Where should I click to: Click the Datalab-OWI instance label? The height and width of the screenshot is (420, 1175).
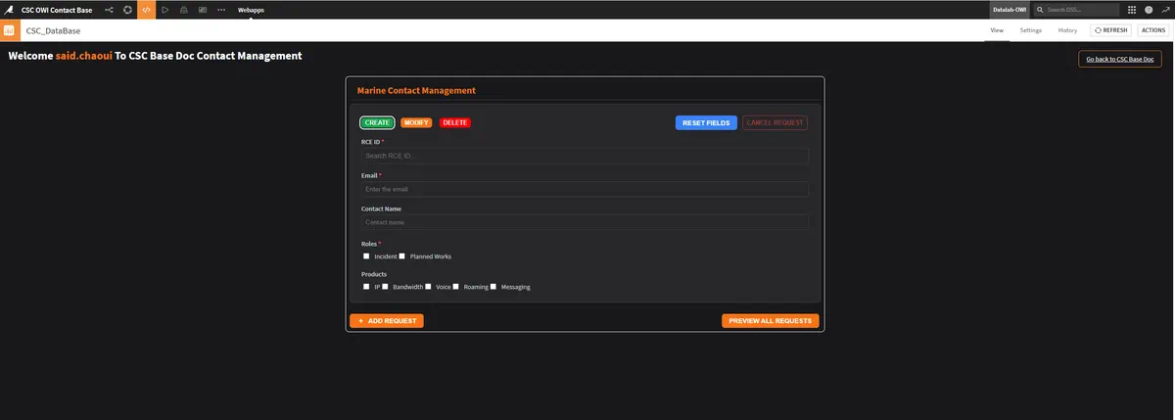(1010, 9)
